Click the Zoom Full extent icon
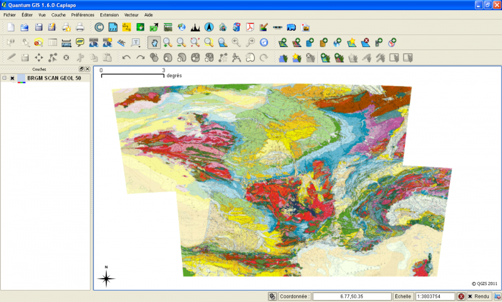 click(x=195, y=43)
